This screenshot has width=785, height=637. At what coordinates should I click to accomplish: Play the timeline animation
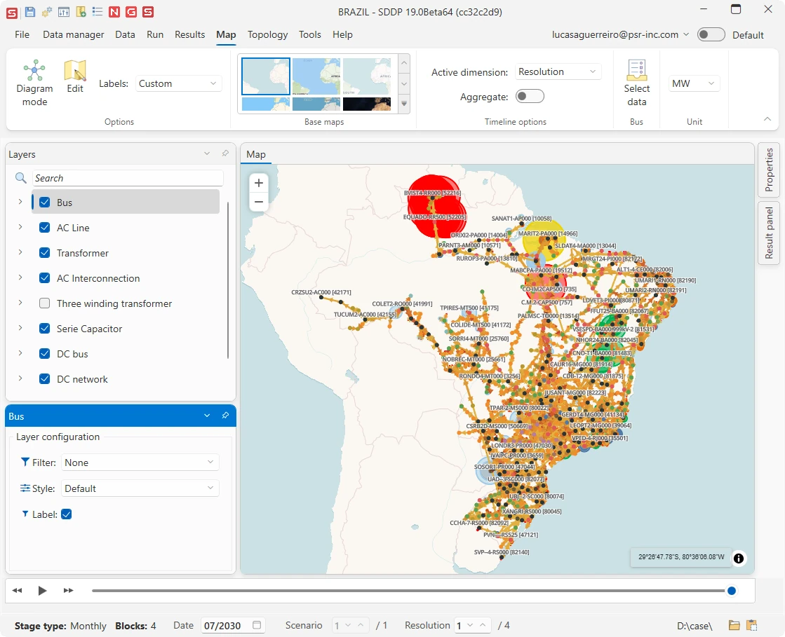(43, 591)
